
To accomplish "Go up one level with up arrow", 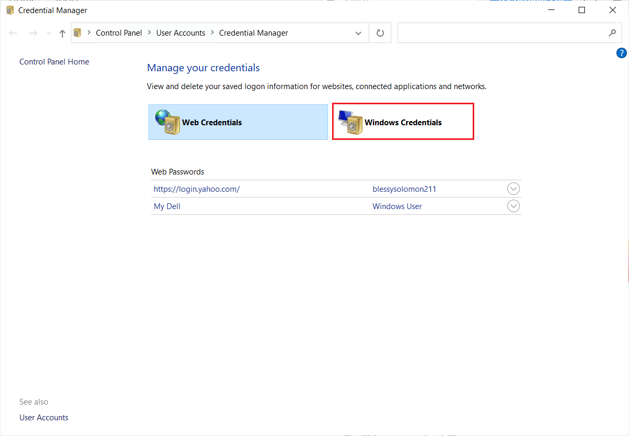I will [62, 34].
